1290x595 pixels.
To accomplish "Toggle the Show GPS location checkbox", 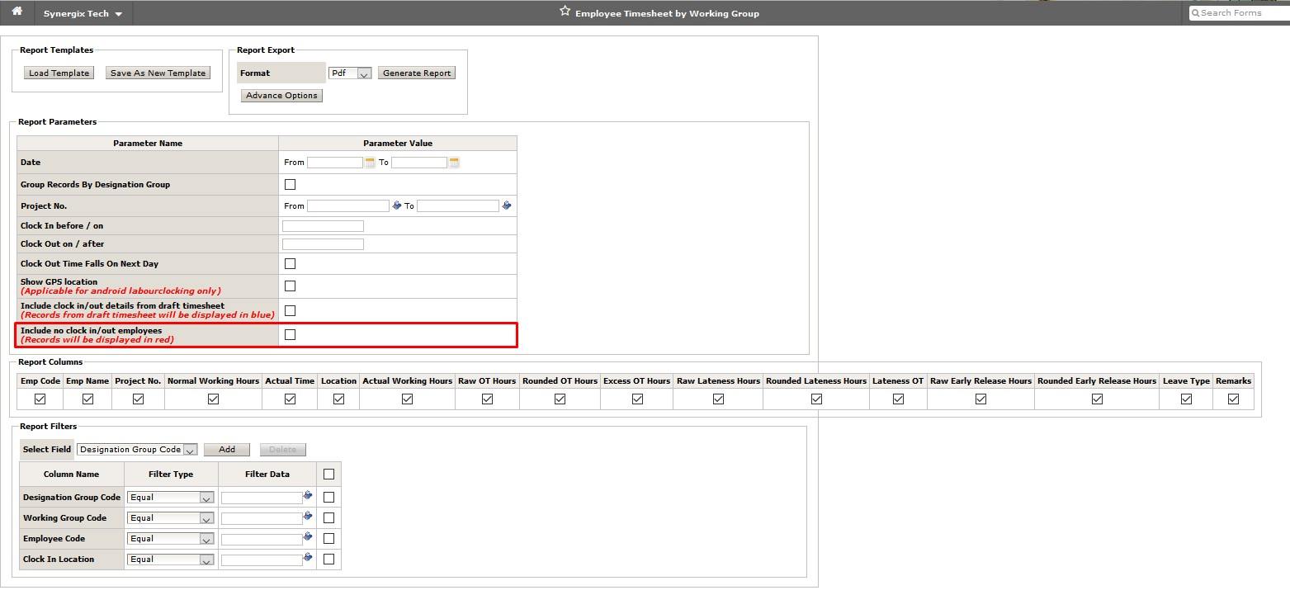I will tap(290, 286).
